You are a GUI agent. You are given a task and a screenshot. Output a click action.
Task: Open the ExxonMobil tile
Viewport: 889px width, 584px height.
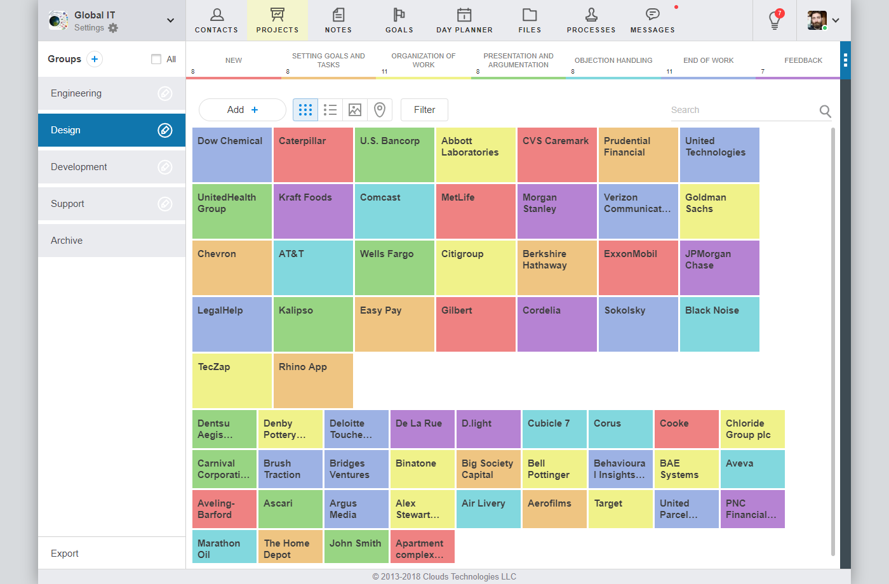point(639,268)
